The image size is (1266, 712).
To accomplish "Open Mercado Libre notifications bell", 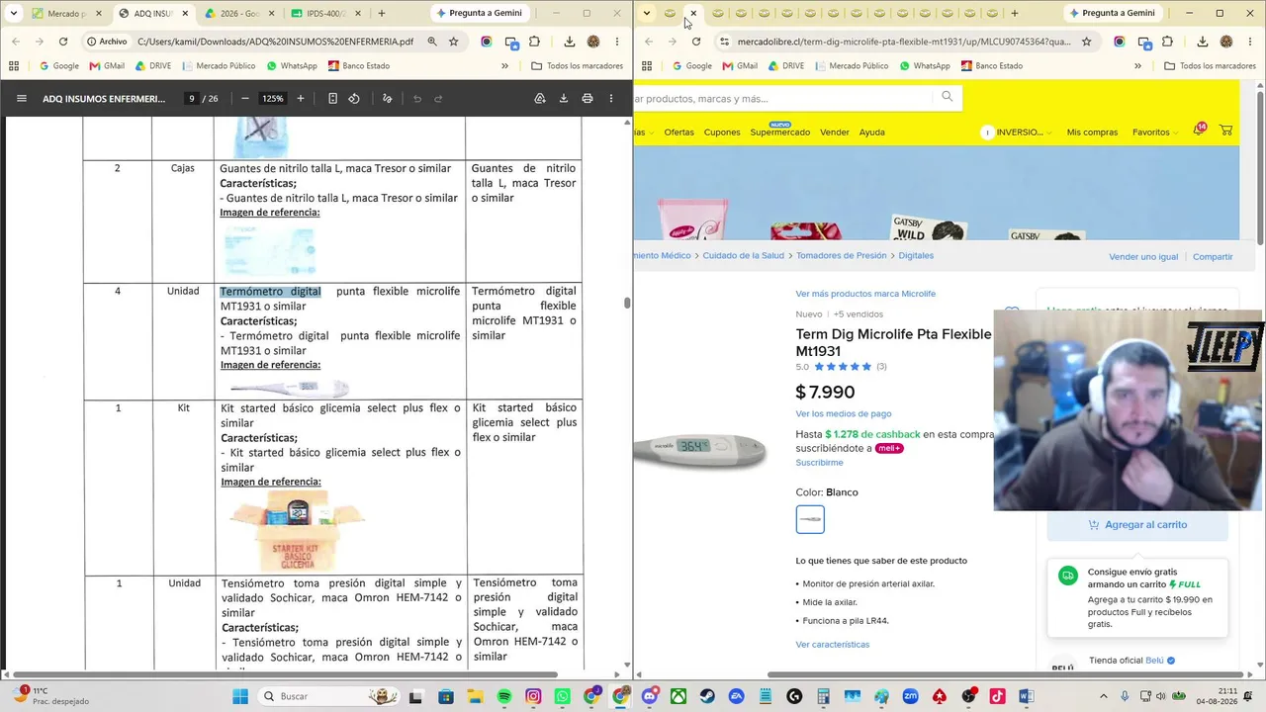I will (x=1199, y=131).
